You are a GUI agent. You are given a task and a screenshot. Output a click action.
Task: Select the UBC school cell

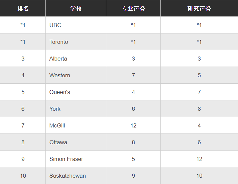55,25
